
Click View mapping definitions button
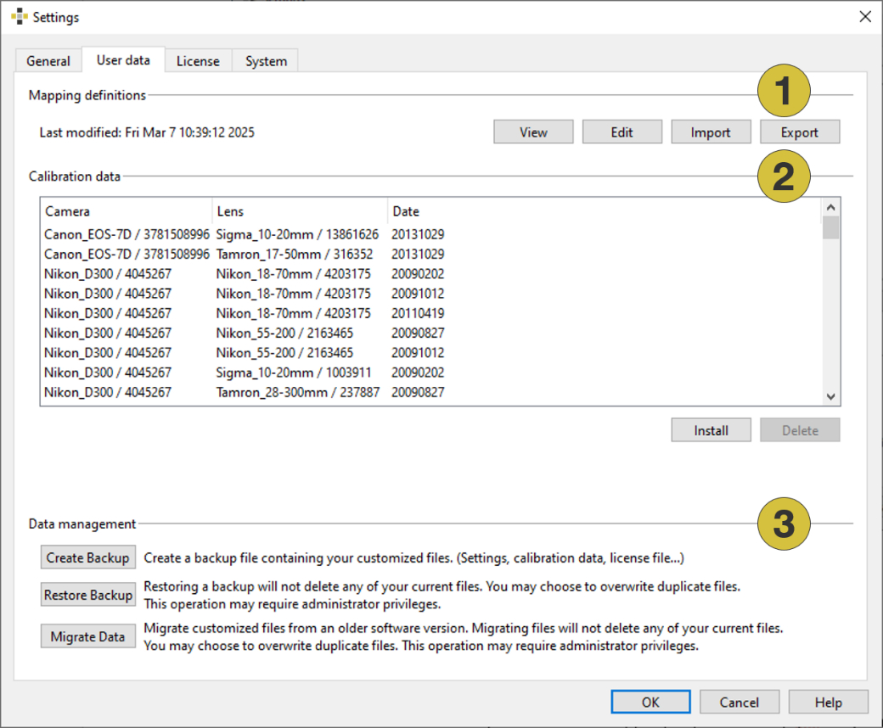tap(533, 132)
